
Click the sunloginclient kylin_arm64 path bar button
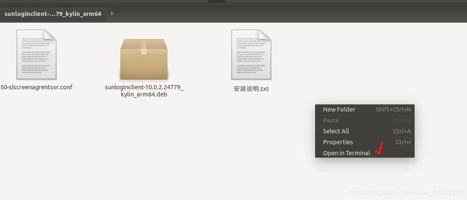(x=53, y=14)
